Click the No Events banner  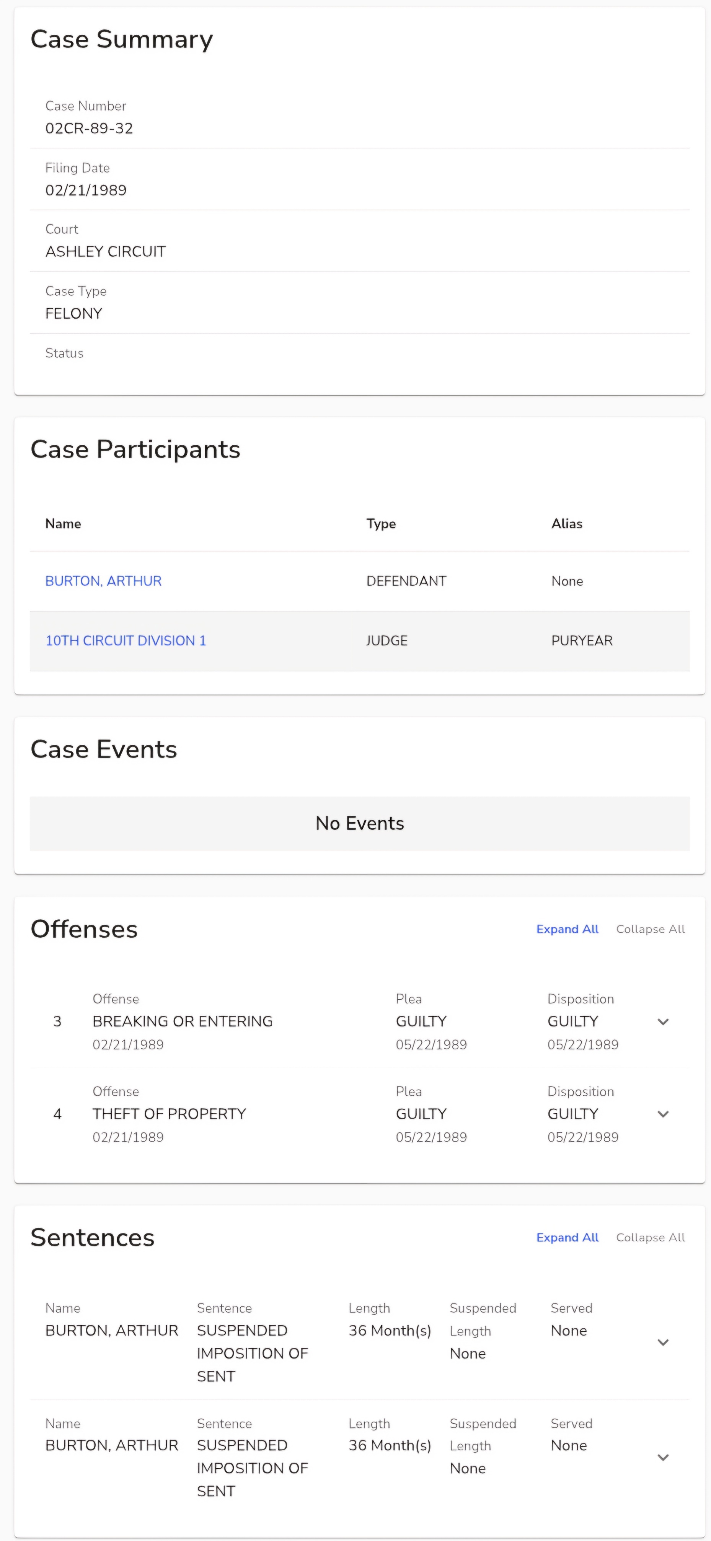(x=359, y=823)
